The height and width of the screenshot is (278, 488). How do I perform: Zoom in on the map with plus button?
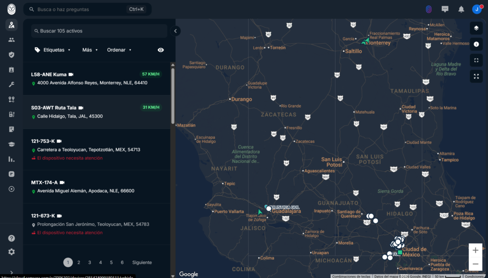coord(475,250)
